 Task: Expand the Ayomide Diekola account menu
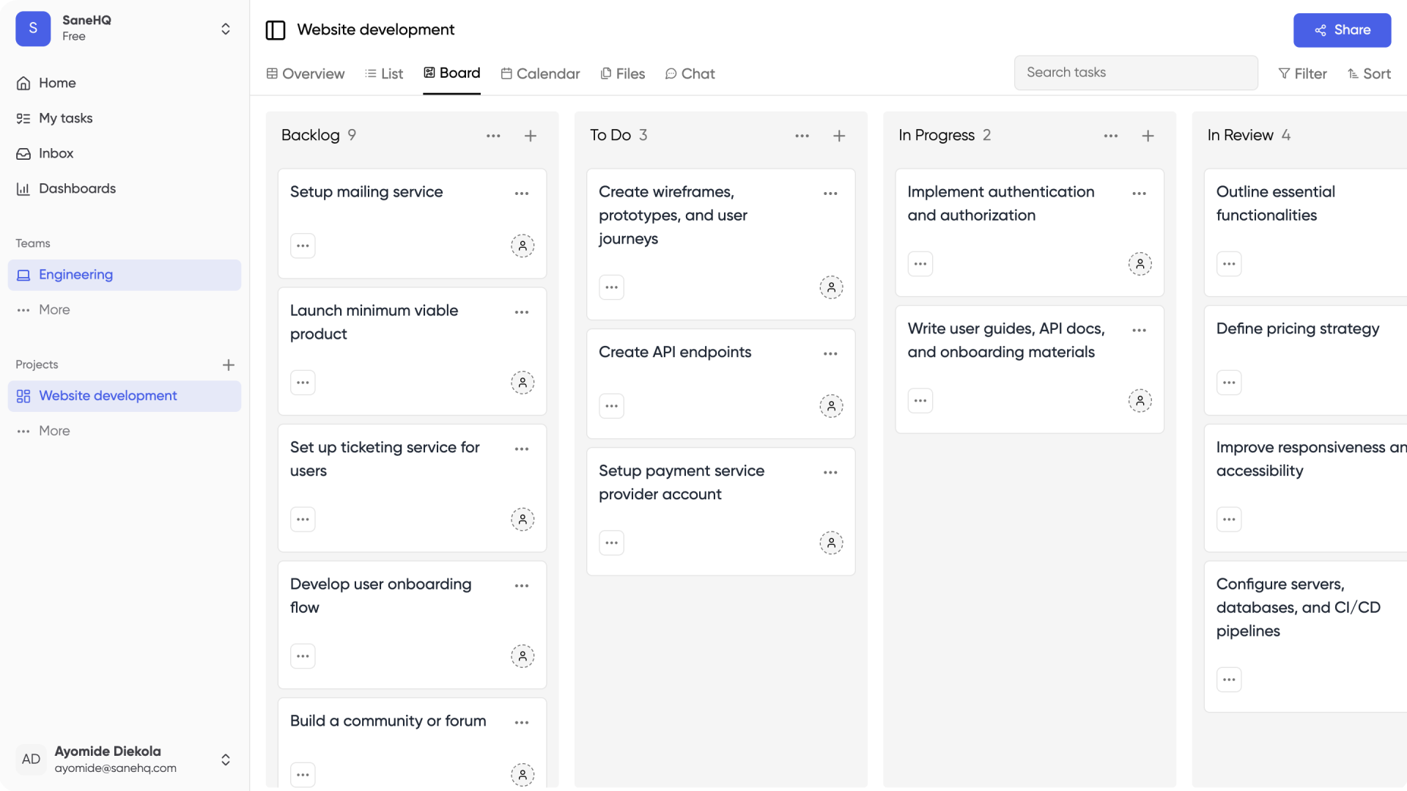pos(226,759)
